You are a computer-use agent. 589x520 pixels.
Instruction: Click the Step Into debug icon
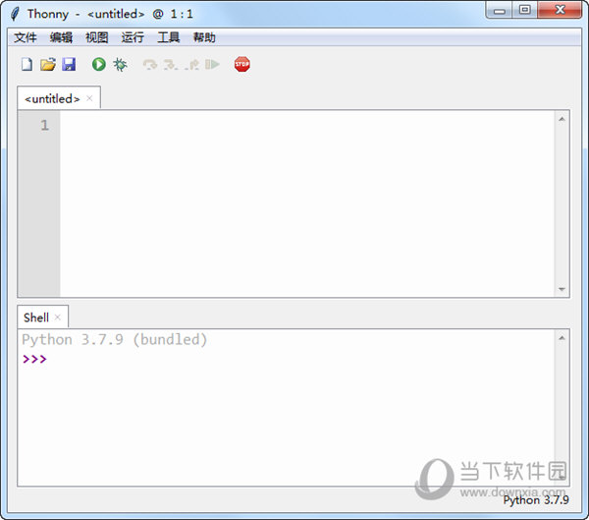(171, 65)
